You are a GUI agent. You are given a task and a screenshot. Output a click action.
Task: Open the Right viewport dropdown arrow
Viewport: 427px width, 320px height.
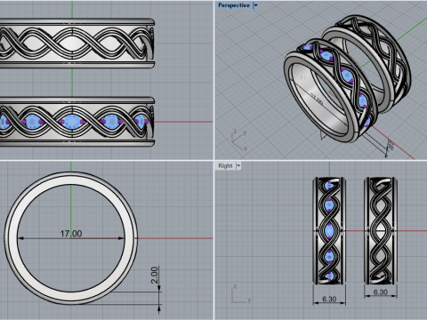(238, 166)
